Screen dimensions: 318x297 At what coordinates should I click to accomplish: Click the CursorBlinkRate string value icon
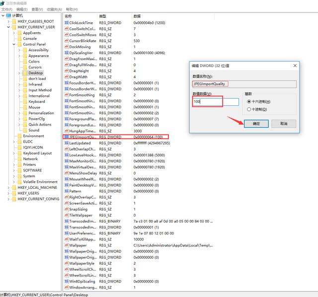tap(67, 41)
